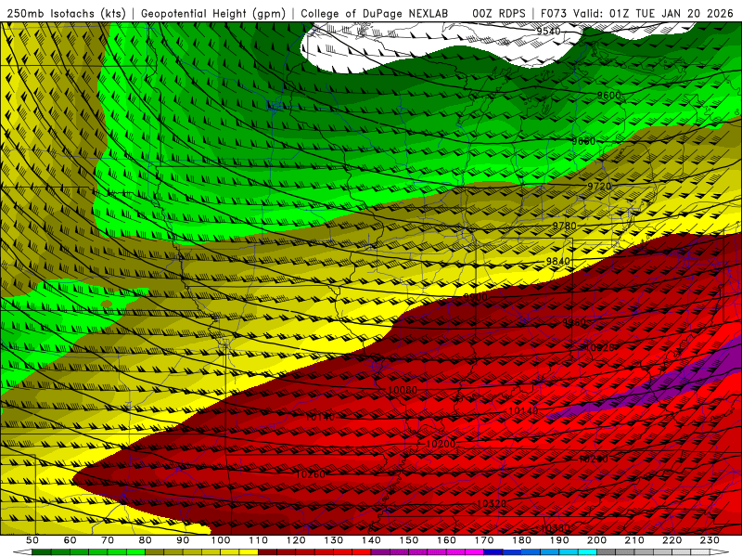Screen dimensions: 742x557
Task: Click the 170 value on the color bar
Action: point(484,540)
